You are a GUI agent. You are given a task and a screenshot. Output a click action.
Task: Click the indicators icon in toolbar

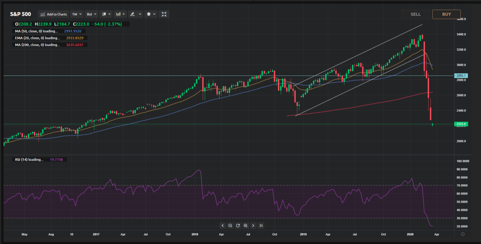tap(118, 14)
